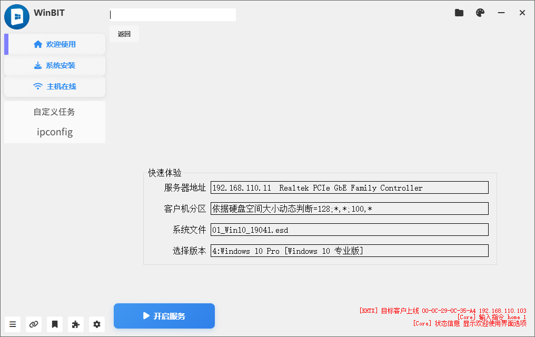Click the 快速体验 group label
Viewport: 535px width, 337px height.
(165, 173)
